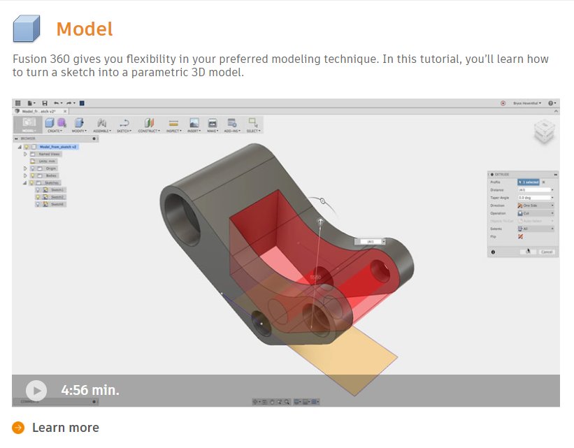The width and height of the screenshot is (574, 448).
Task: Click the Construct plane icon
Action: [149, 122]
